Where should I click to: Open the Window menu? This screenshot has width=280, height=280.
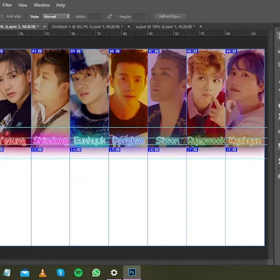coord(42,5)
